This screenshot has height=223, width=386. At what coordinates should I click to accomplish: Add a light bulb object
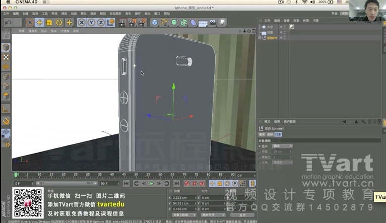(223, 22)
